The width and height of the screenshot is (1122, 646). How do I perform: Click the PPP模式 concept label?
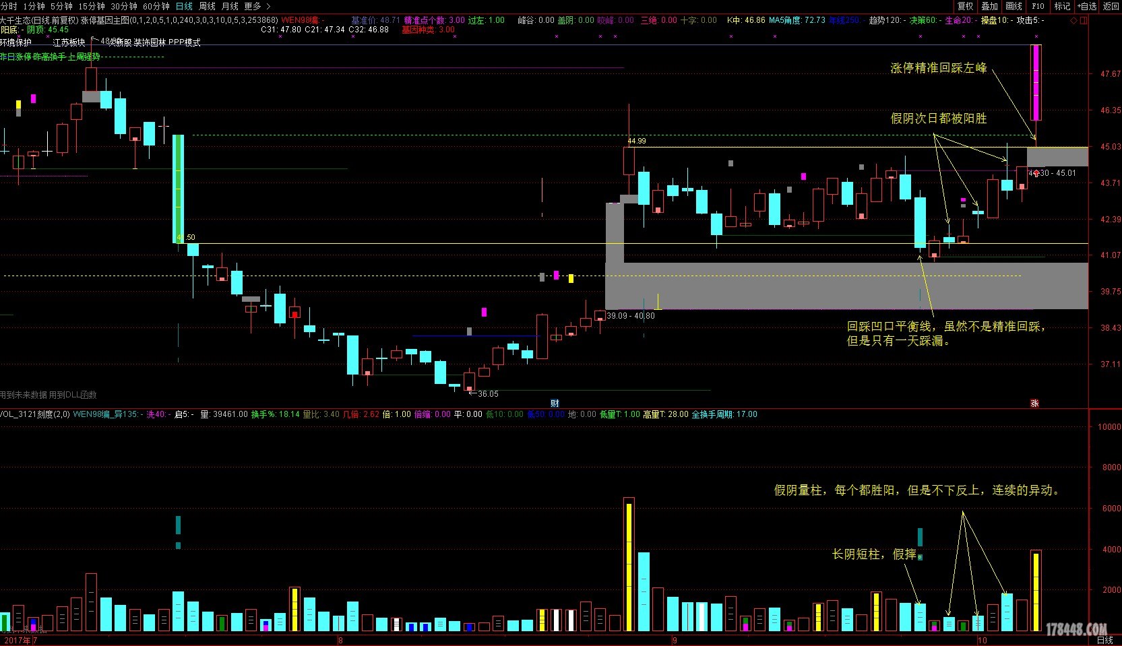185,42
